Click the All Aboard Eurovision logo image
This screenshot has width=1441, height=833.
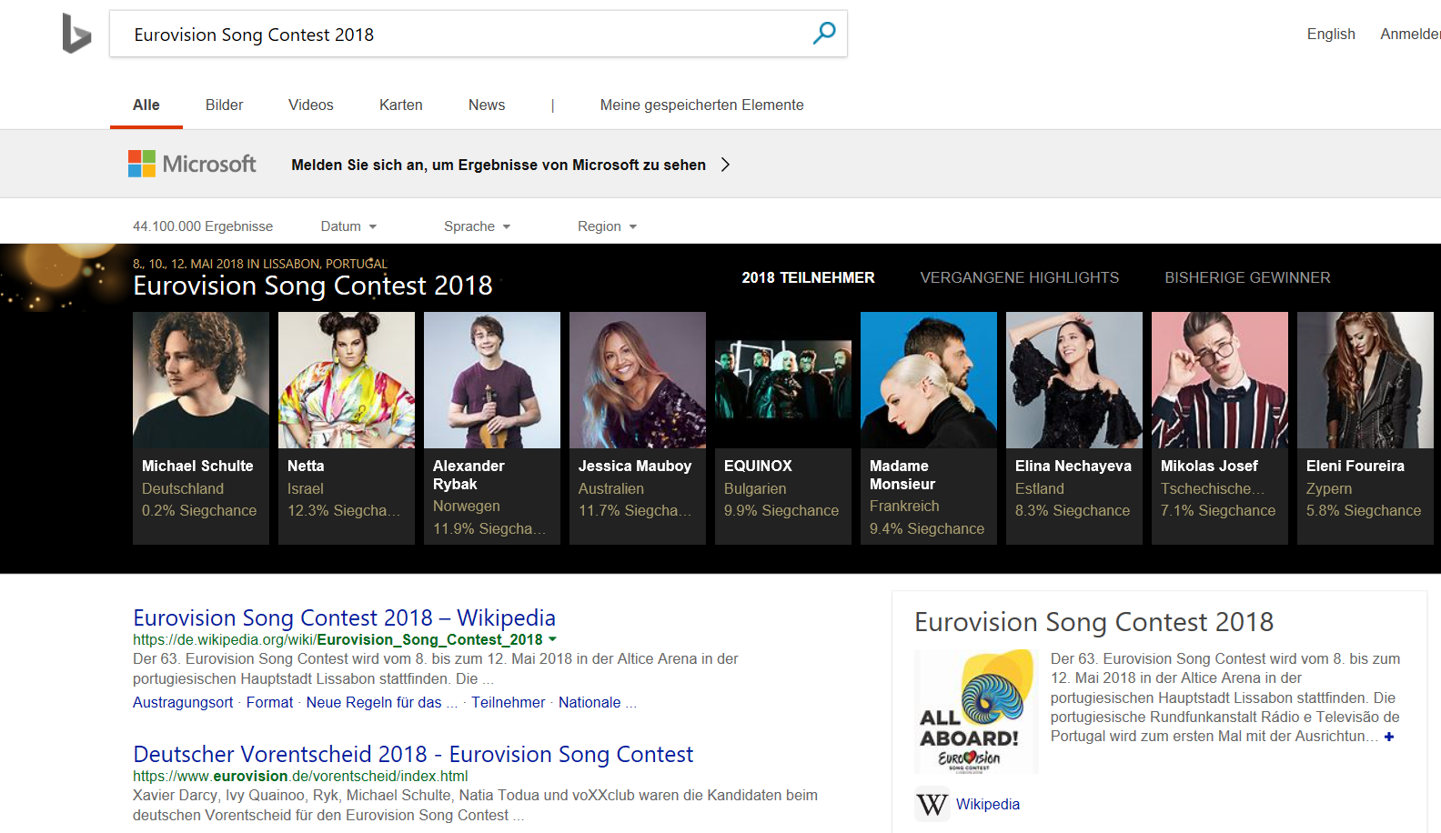976,711
